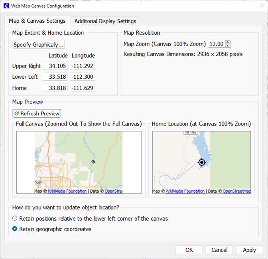Confirm changes with the OK button
The width and height of the screenshot is (268, 259).
pos(189,250)
